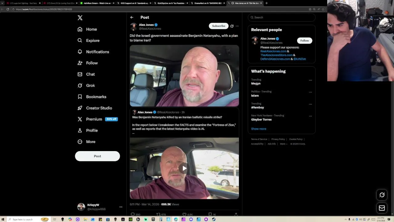Open the Islam trending topic

(x=255, y=96)
